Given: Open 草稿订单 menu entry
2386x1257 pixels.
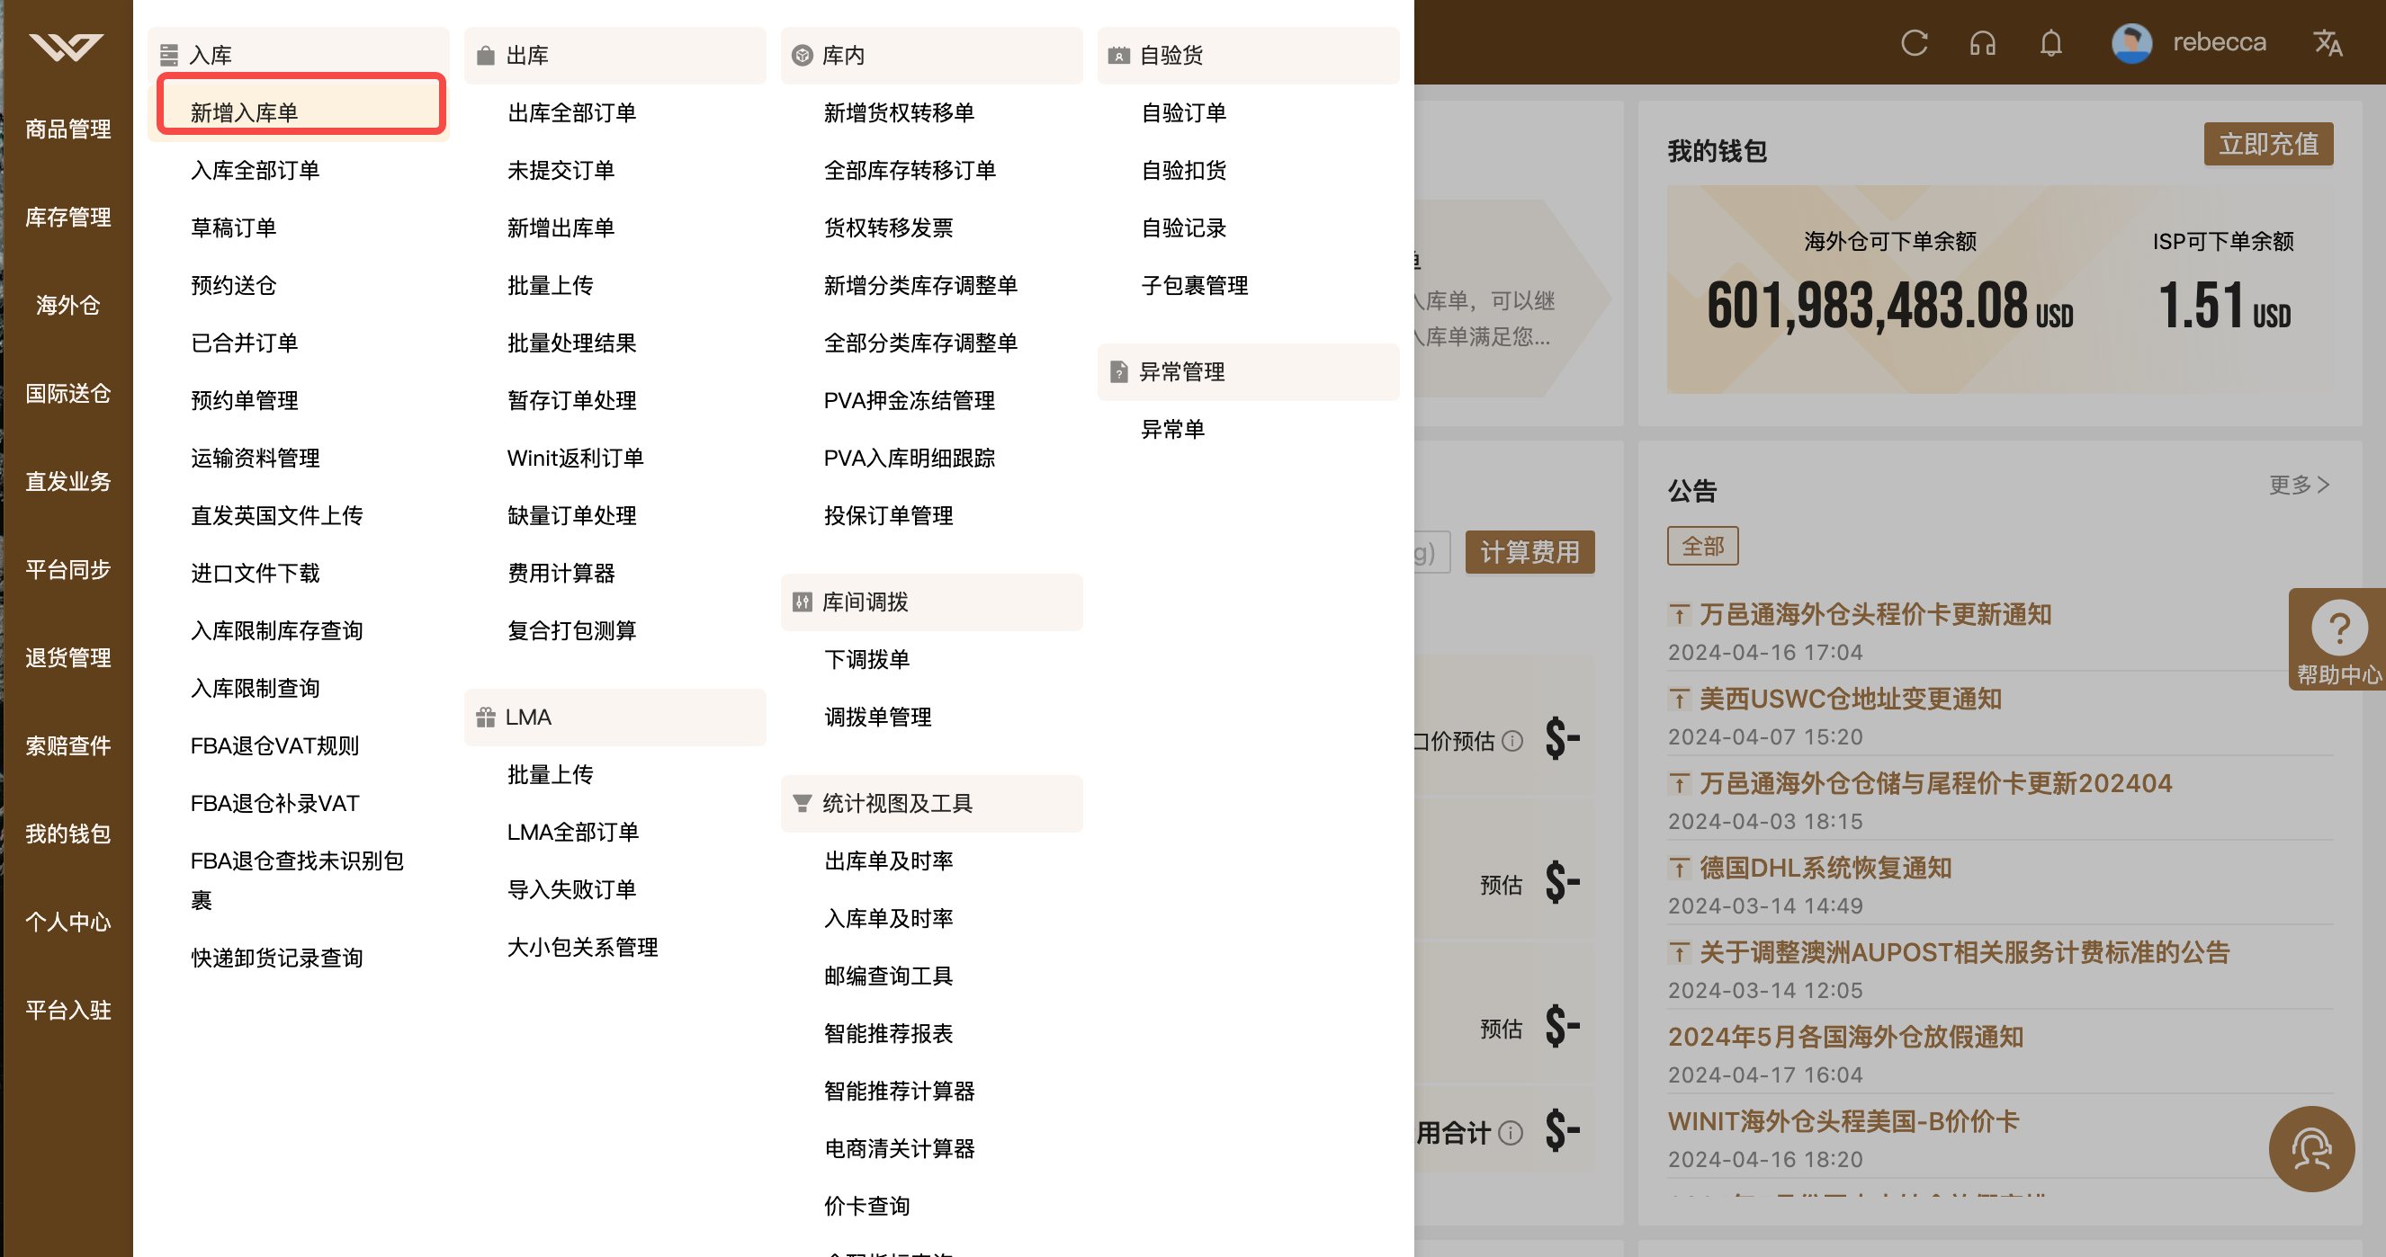Looking at the screenshot, I should click(x=233, y=227).
